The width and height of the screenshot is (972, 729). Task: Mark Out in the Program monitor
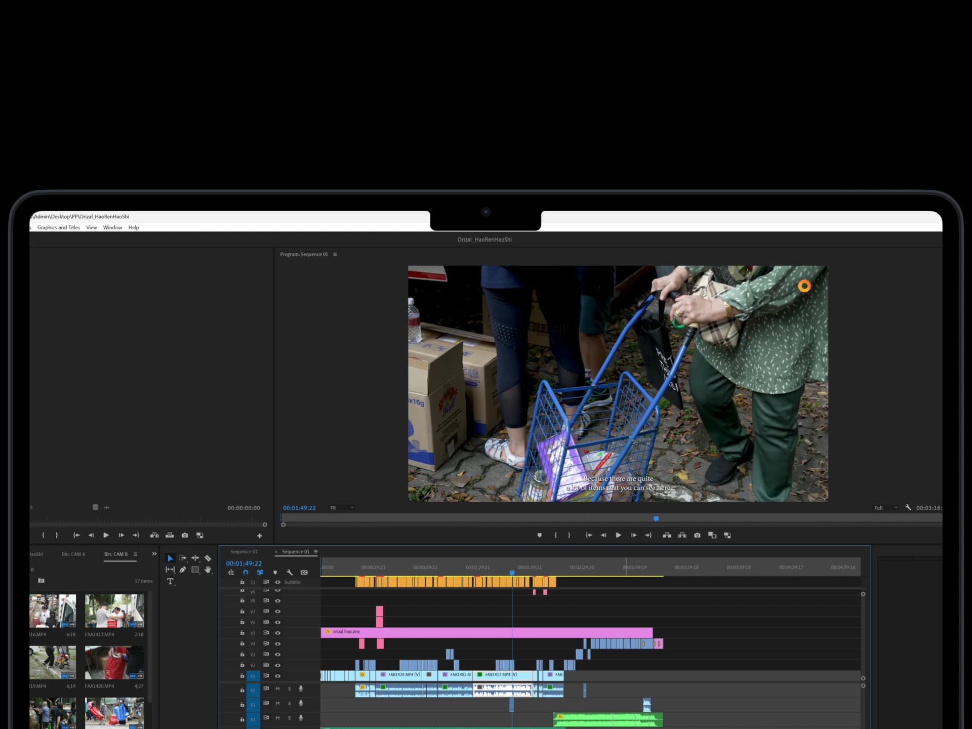(x=569, y=535)
